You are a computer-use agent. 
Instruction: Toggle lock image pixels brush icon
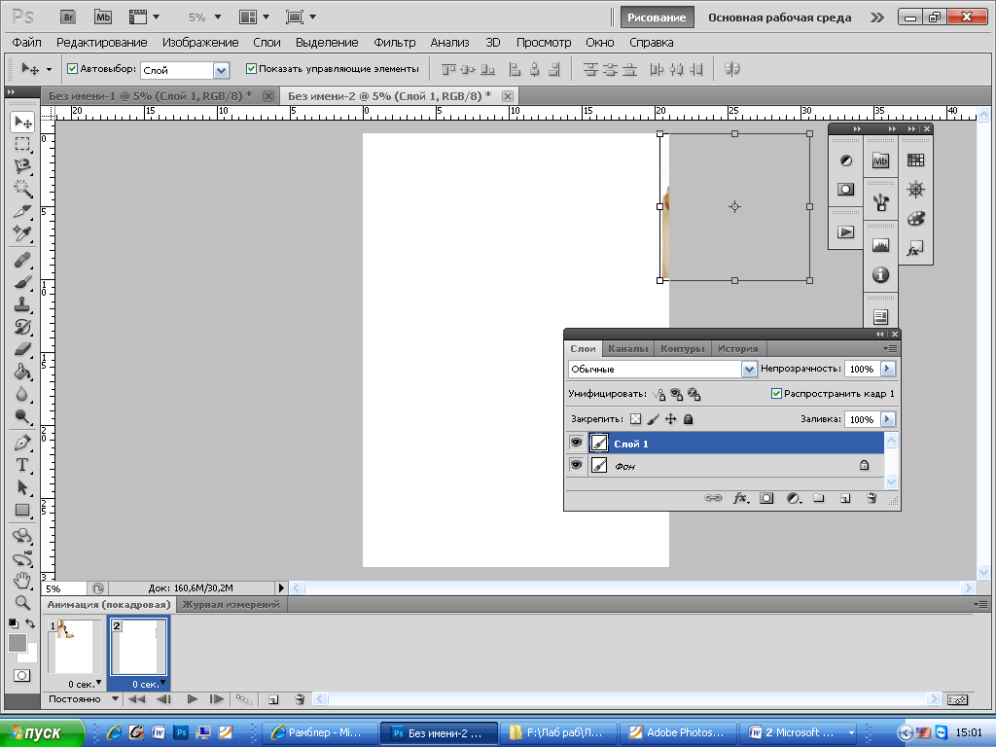653,419
